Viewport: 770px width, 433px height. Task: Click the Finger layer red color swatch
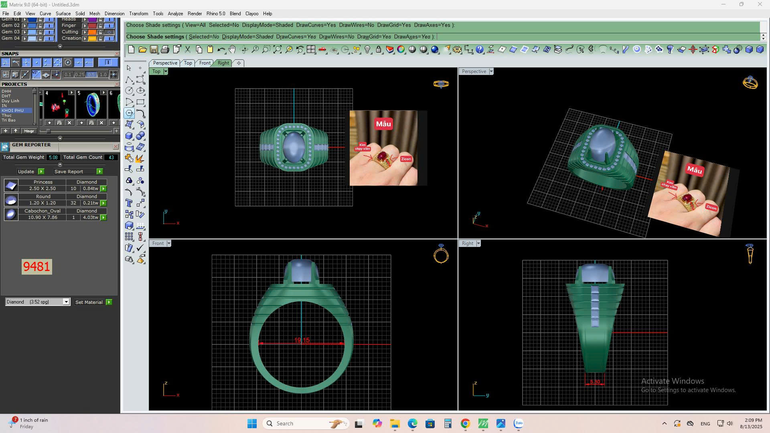93,26
